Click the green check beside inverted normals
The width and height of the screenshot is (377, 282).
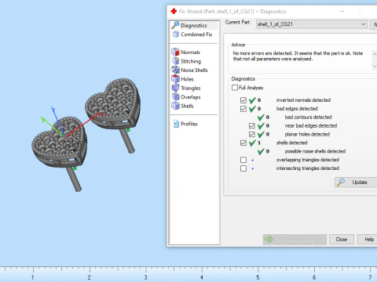coord(252,100)
